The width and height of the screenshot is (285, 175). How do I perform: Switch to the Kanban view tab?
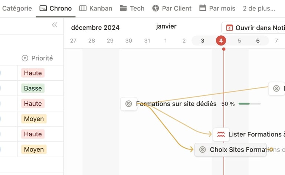tap(96, 9)
